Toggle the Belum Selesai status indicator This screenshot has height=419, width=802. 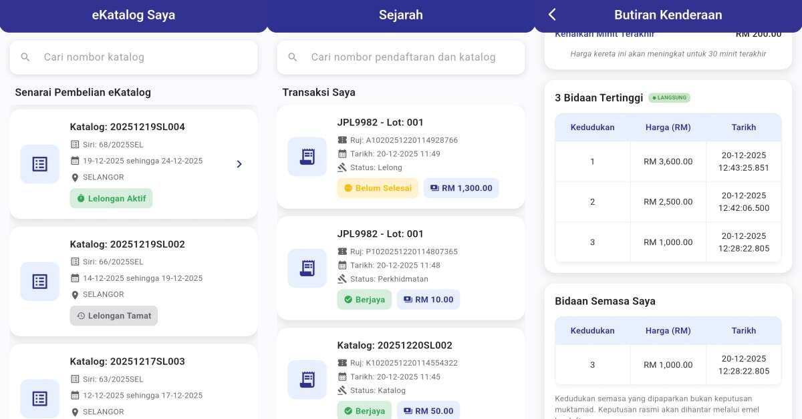pos(377,187)
